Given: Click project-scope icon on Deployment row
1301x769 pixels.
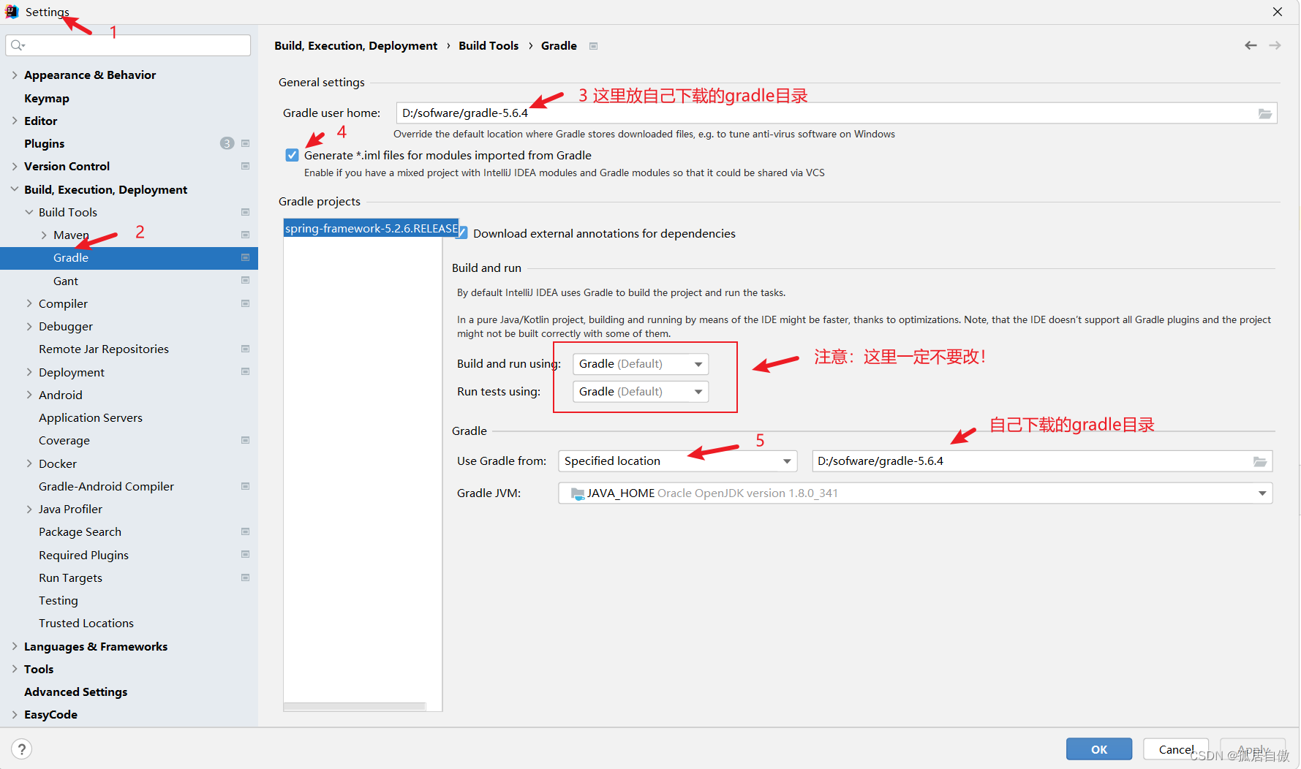Looking at the screenshot, I should (x=246, y=372).
